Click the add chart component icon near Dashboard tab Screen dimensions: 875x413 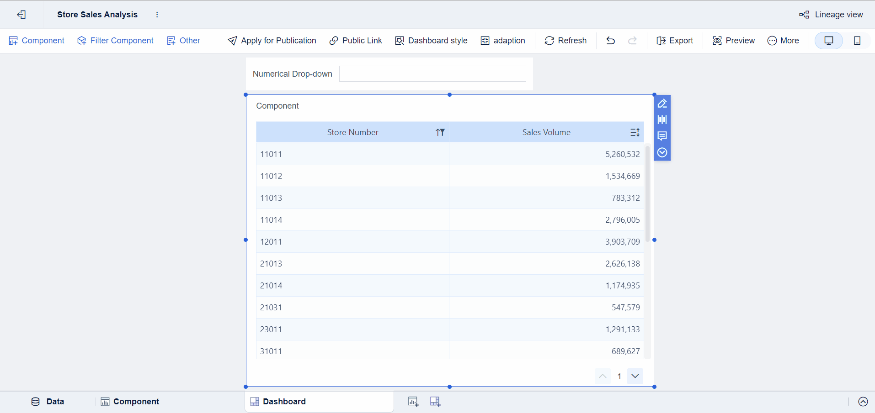coord(413,401)
